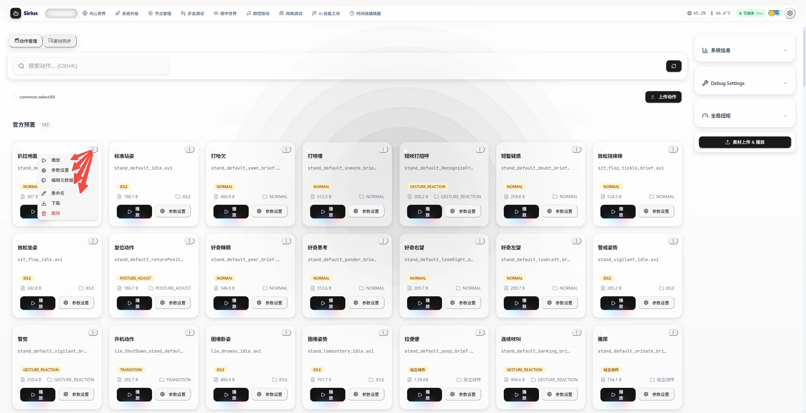Open more options for 短暂疑惑 card
The width and height of the screenshot is (806, 413).
point(576,149)
